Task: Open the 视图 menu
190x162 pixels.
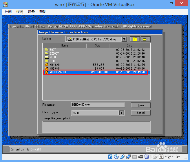Action: pyautogui.click(x=20, y=12)
